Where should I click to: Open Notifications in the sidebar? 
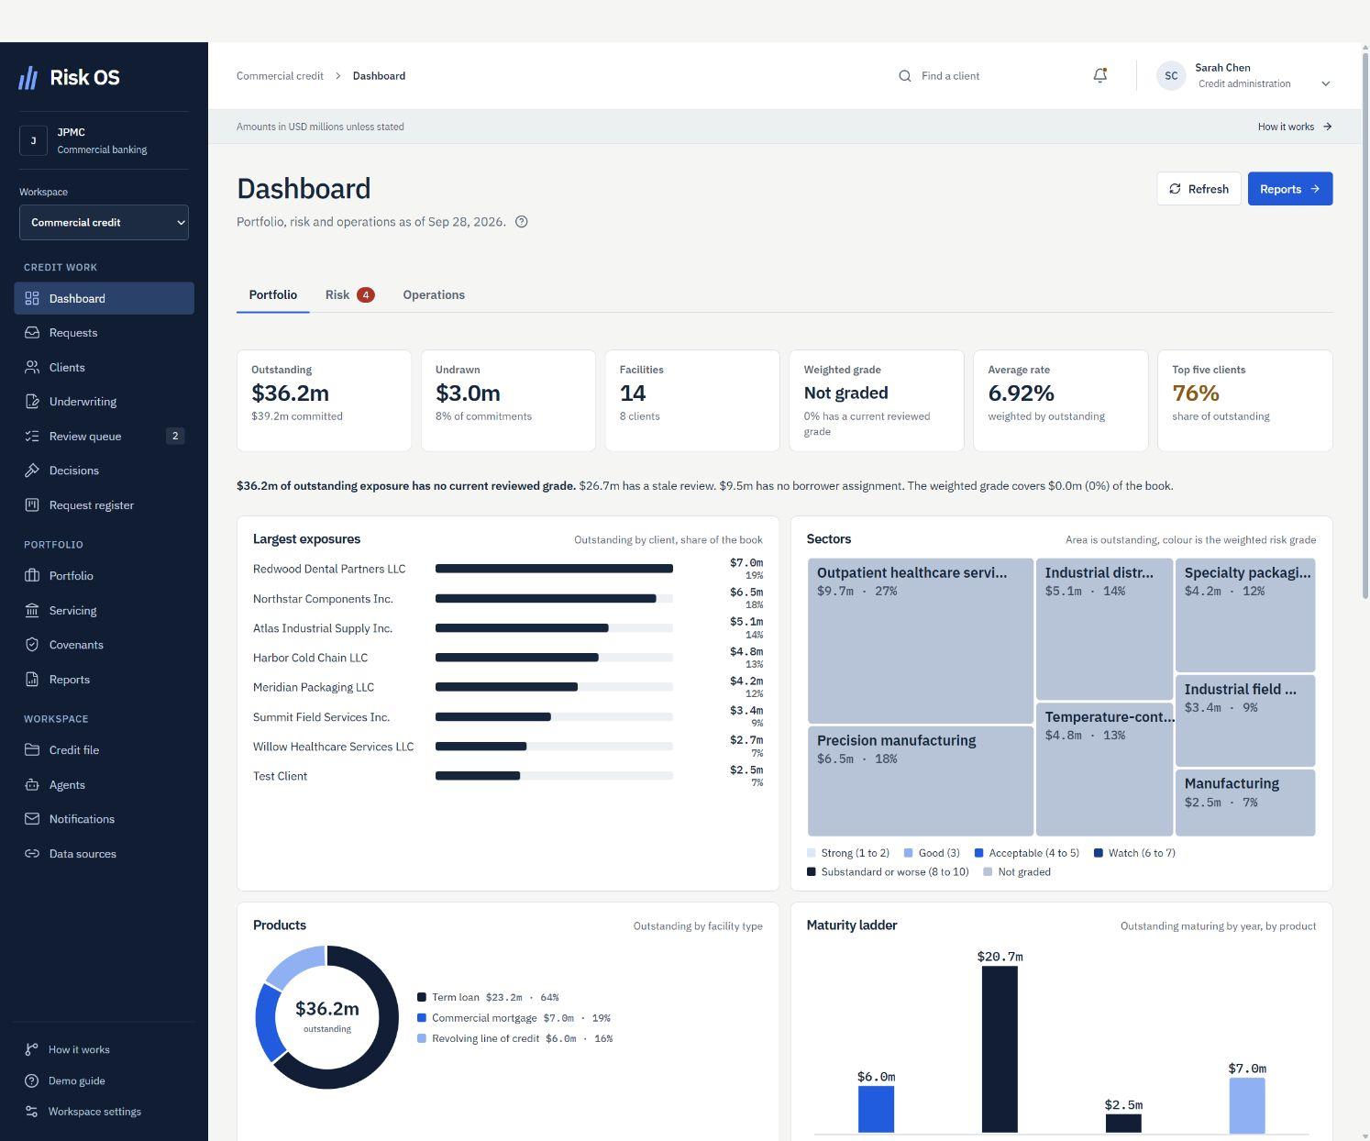[x=104, y=819]
